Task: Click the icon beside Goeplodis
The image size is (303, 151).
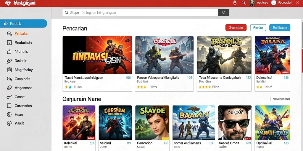Action: (9, 79)
